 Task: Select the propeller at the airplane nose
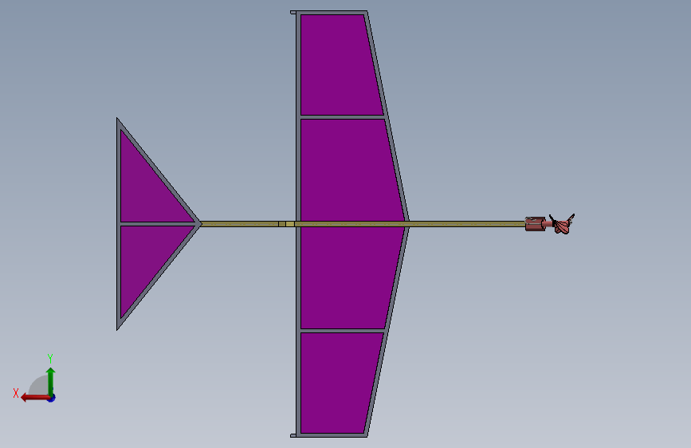[x=563, y=225]
